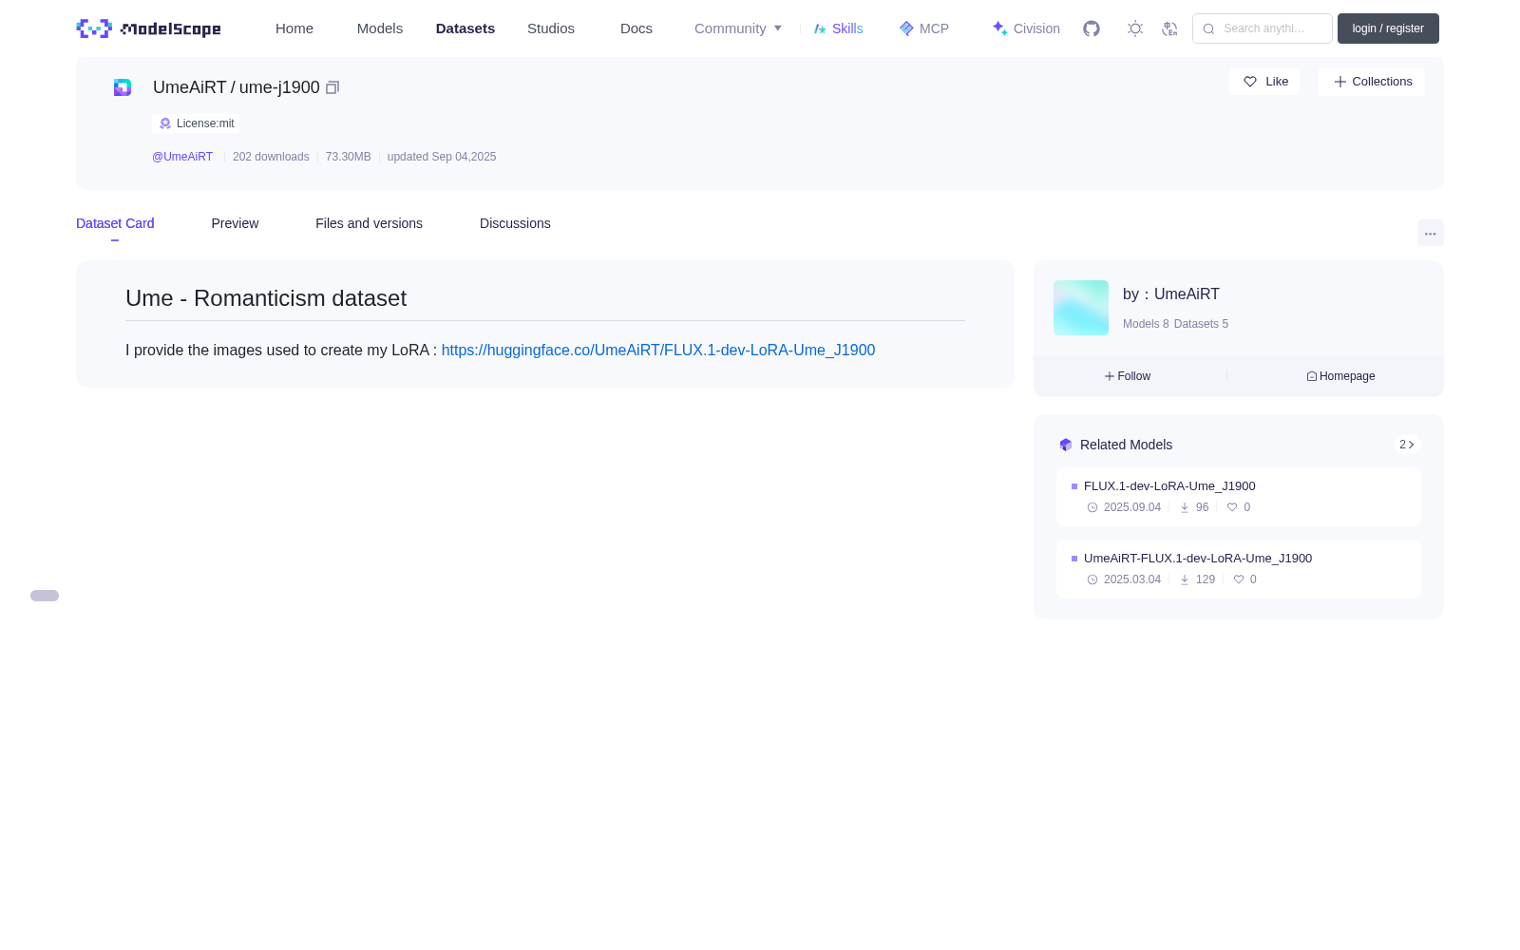Focus the Search anything field
This screenshot has width=1520, height=950.
click(1263, 28)
